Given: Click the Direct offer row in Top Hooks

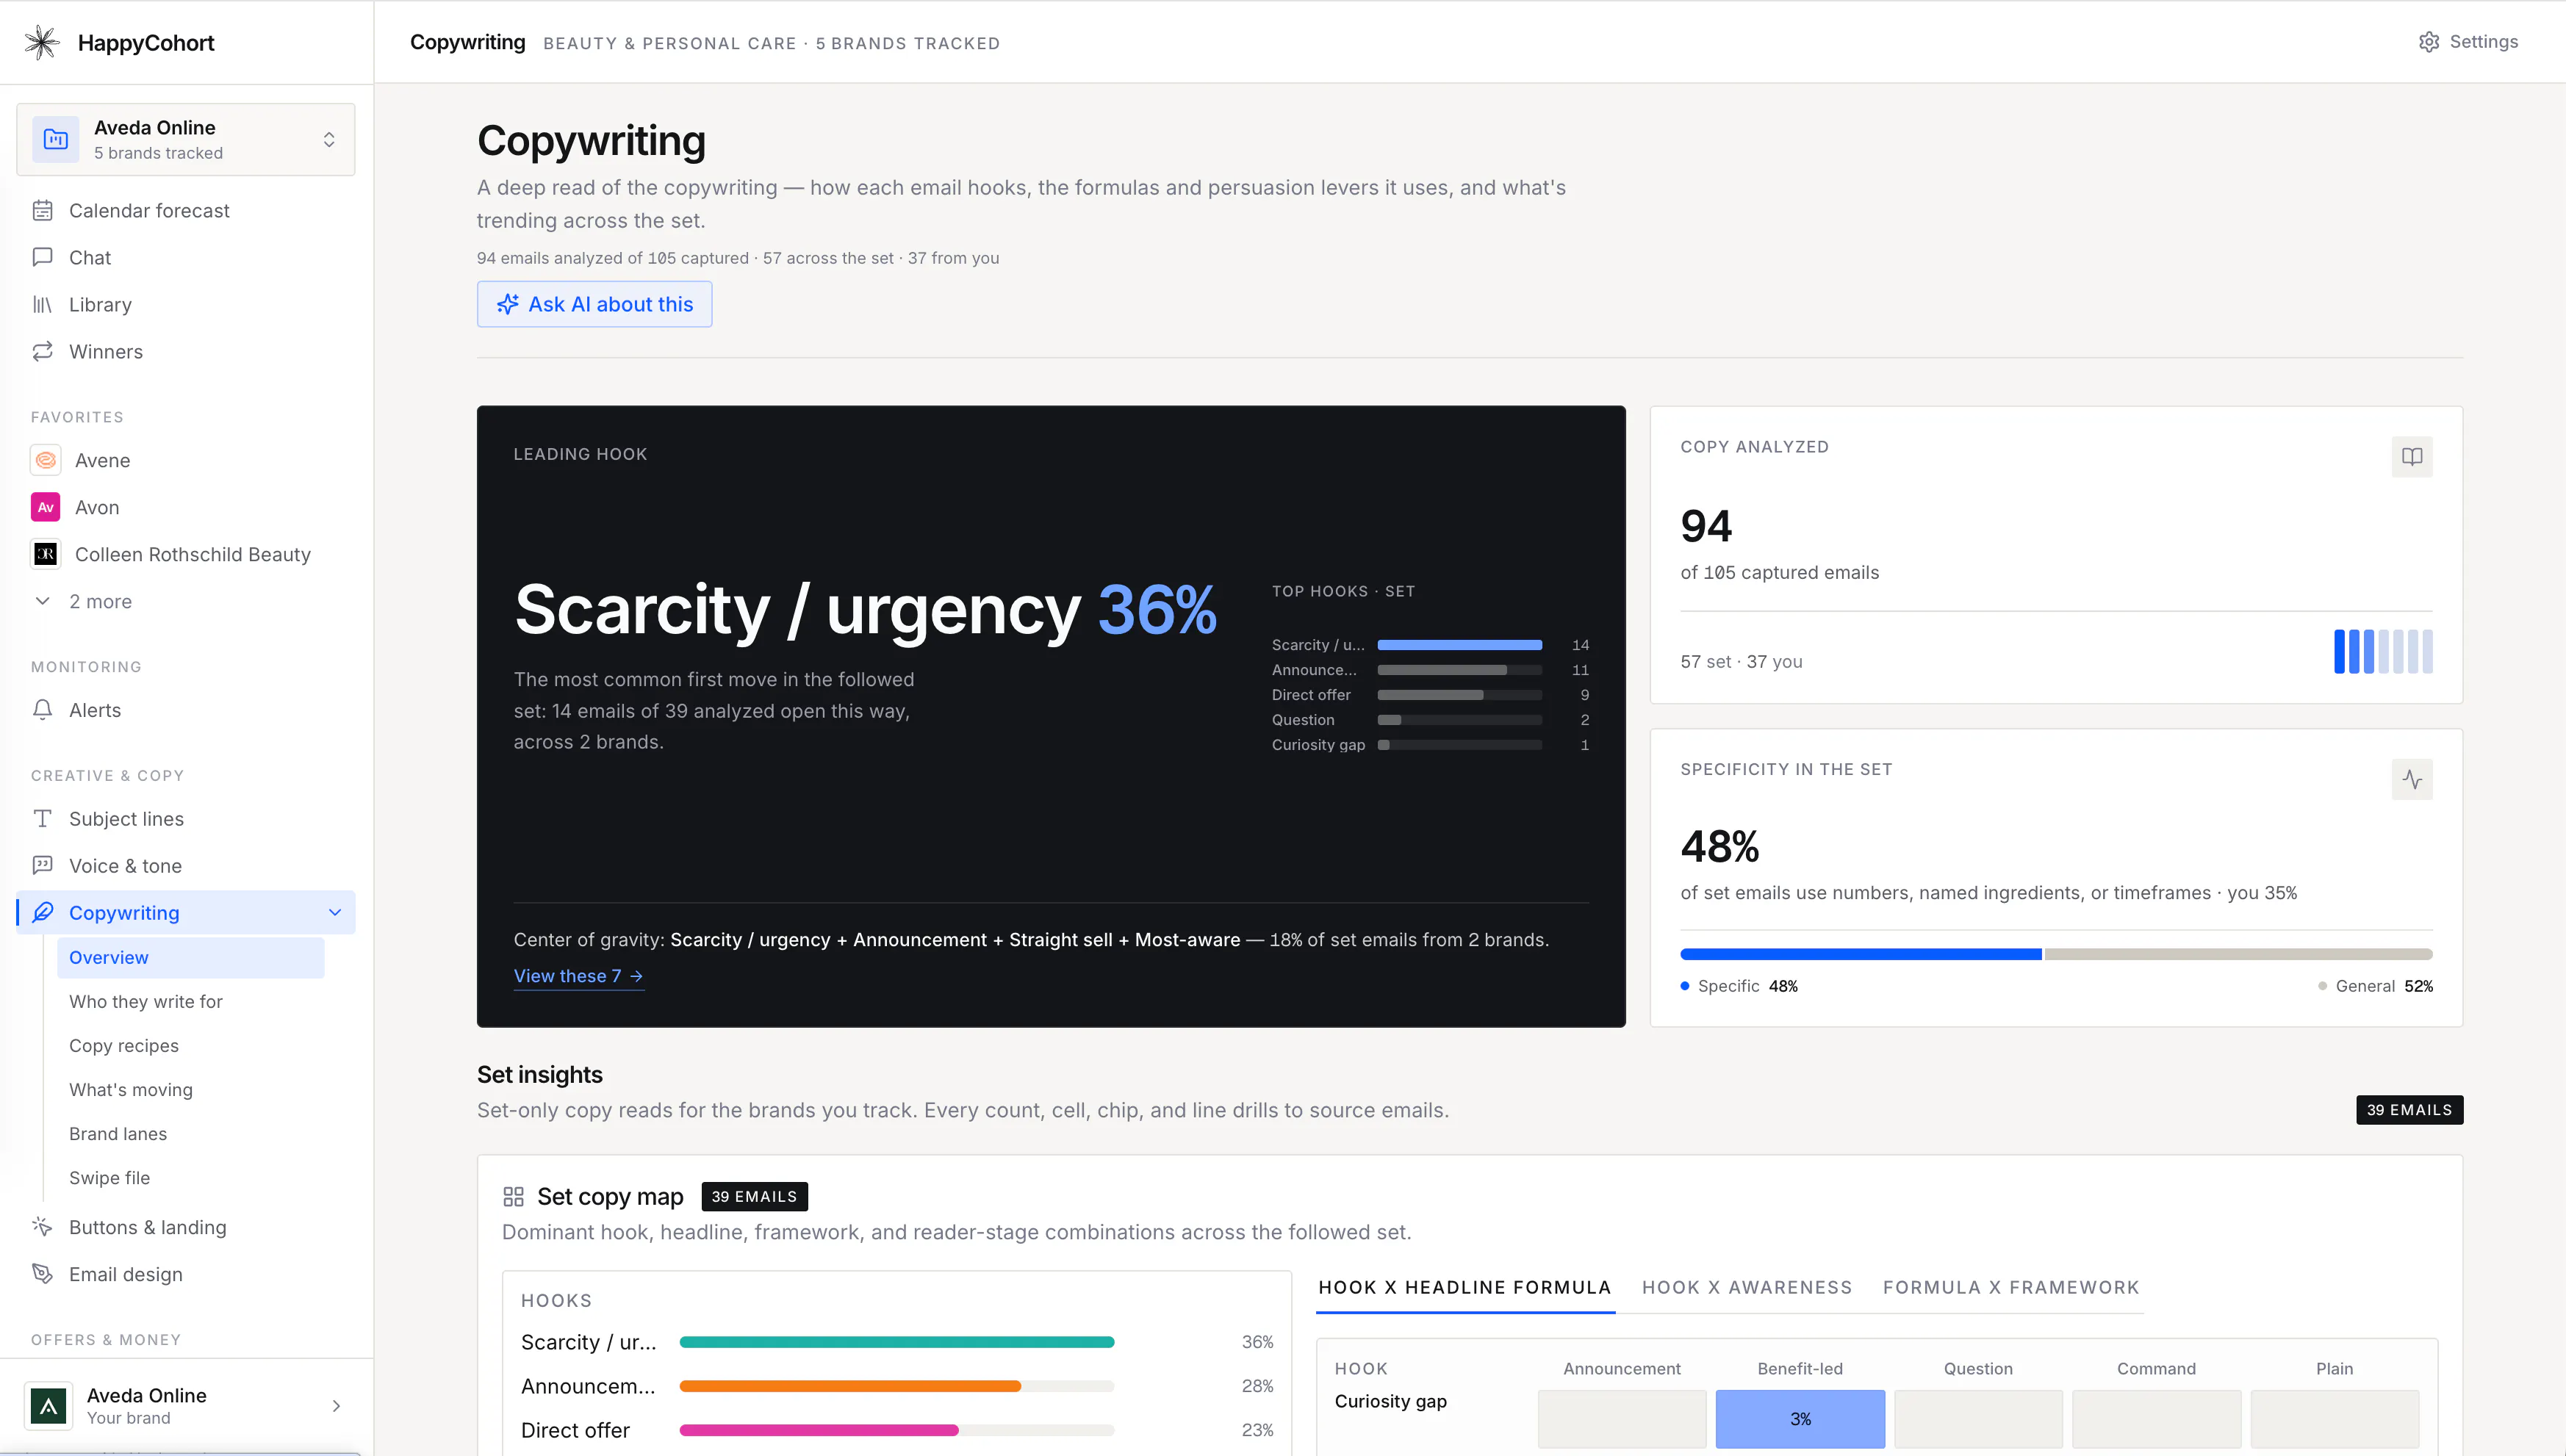Looking at the screenshot, I should (x=1430, y=695).
